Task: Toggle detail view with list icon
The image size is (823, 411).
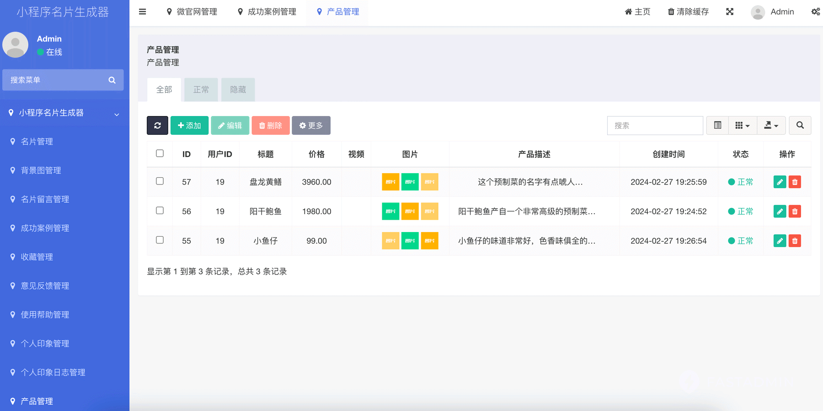Action: click(717, 125)
